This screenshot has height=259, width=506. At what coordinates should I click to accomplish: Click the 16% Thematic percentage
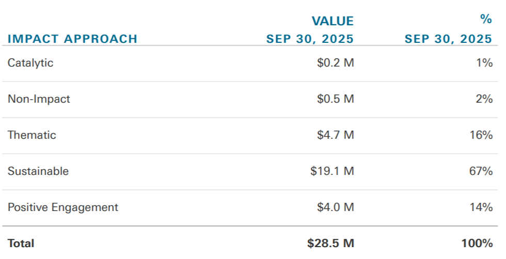(x=481, y=135)
